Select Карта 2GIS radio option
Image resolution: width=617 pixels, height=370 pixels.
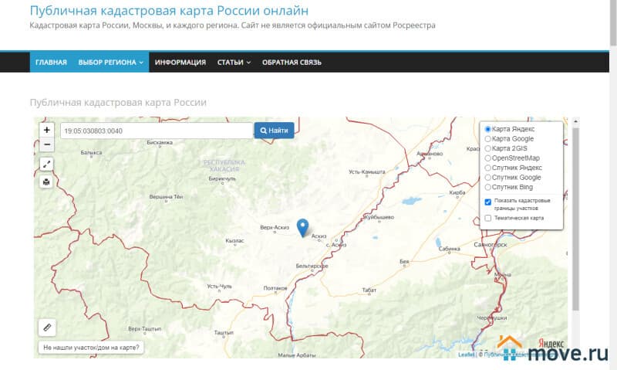488,148
